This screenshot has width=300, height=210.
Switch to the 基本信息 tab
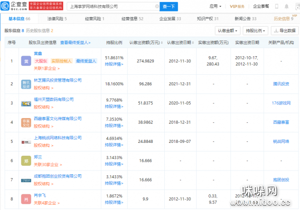[x=20, y=19]
